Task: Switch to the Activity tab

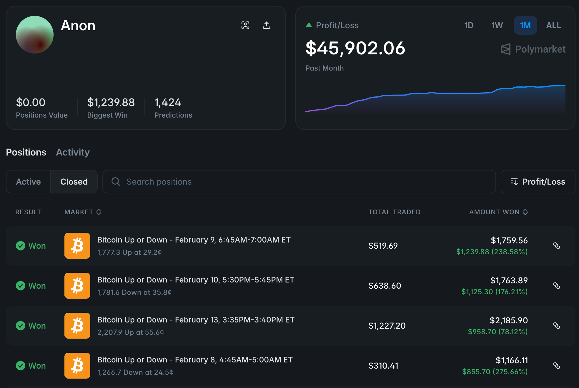Action: [x=73, y=152]
